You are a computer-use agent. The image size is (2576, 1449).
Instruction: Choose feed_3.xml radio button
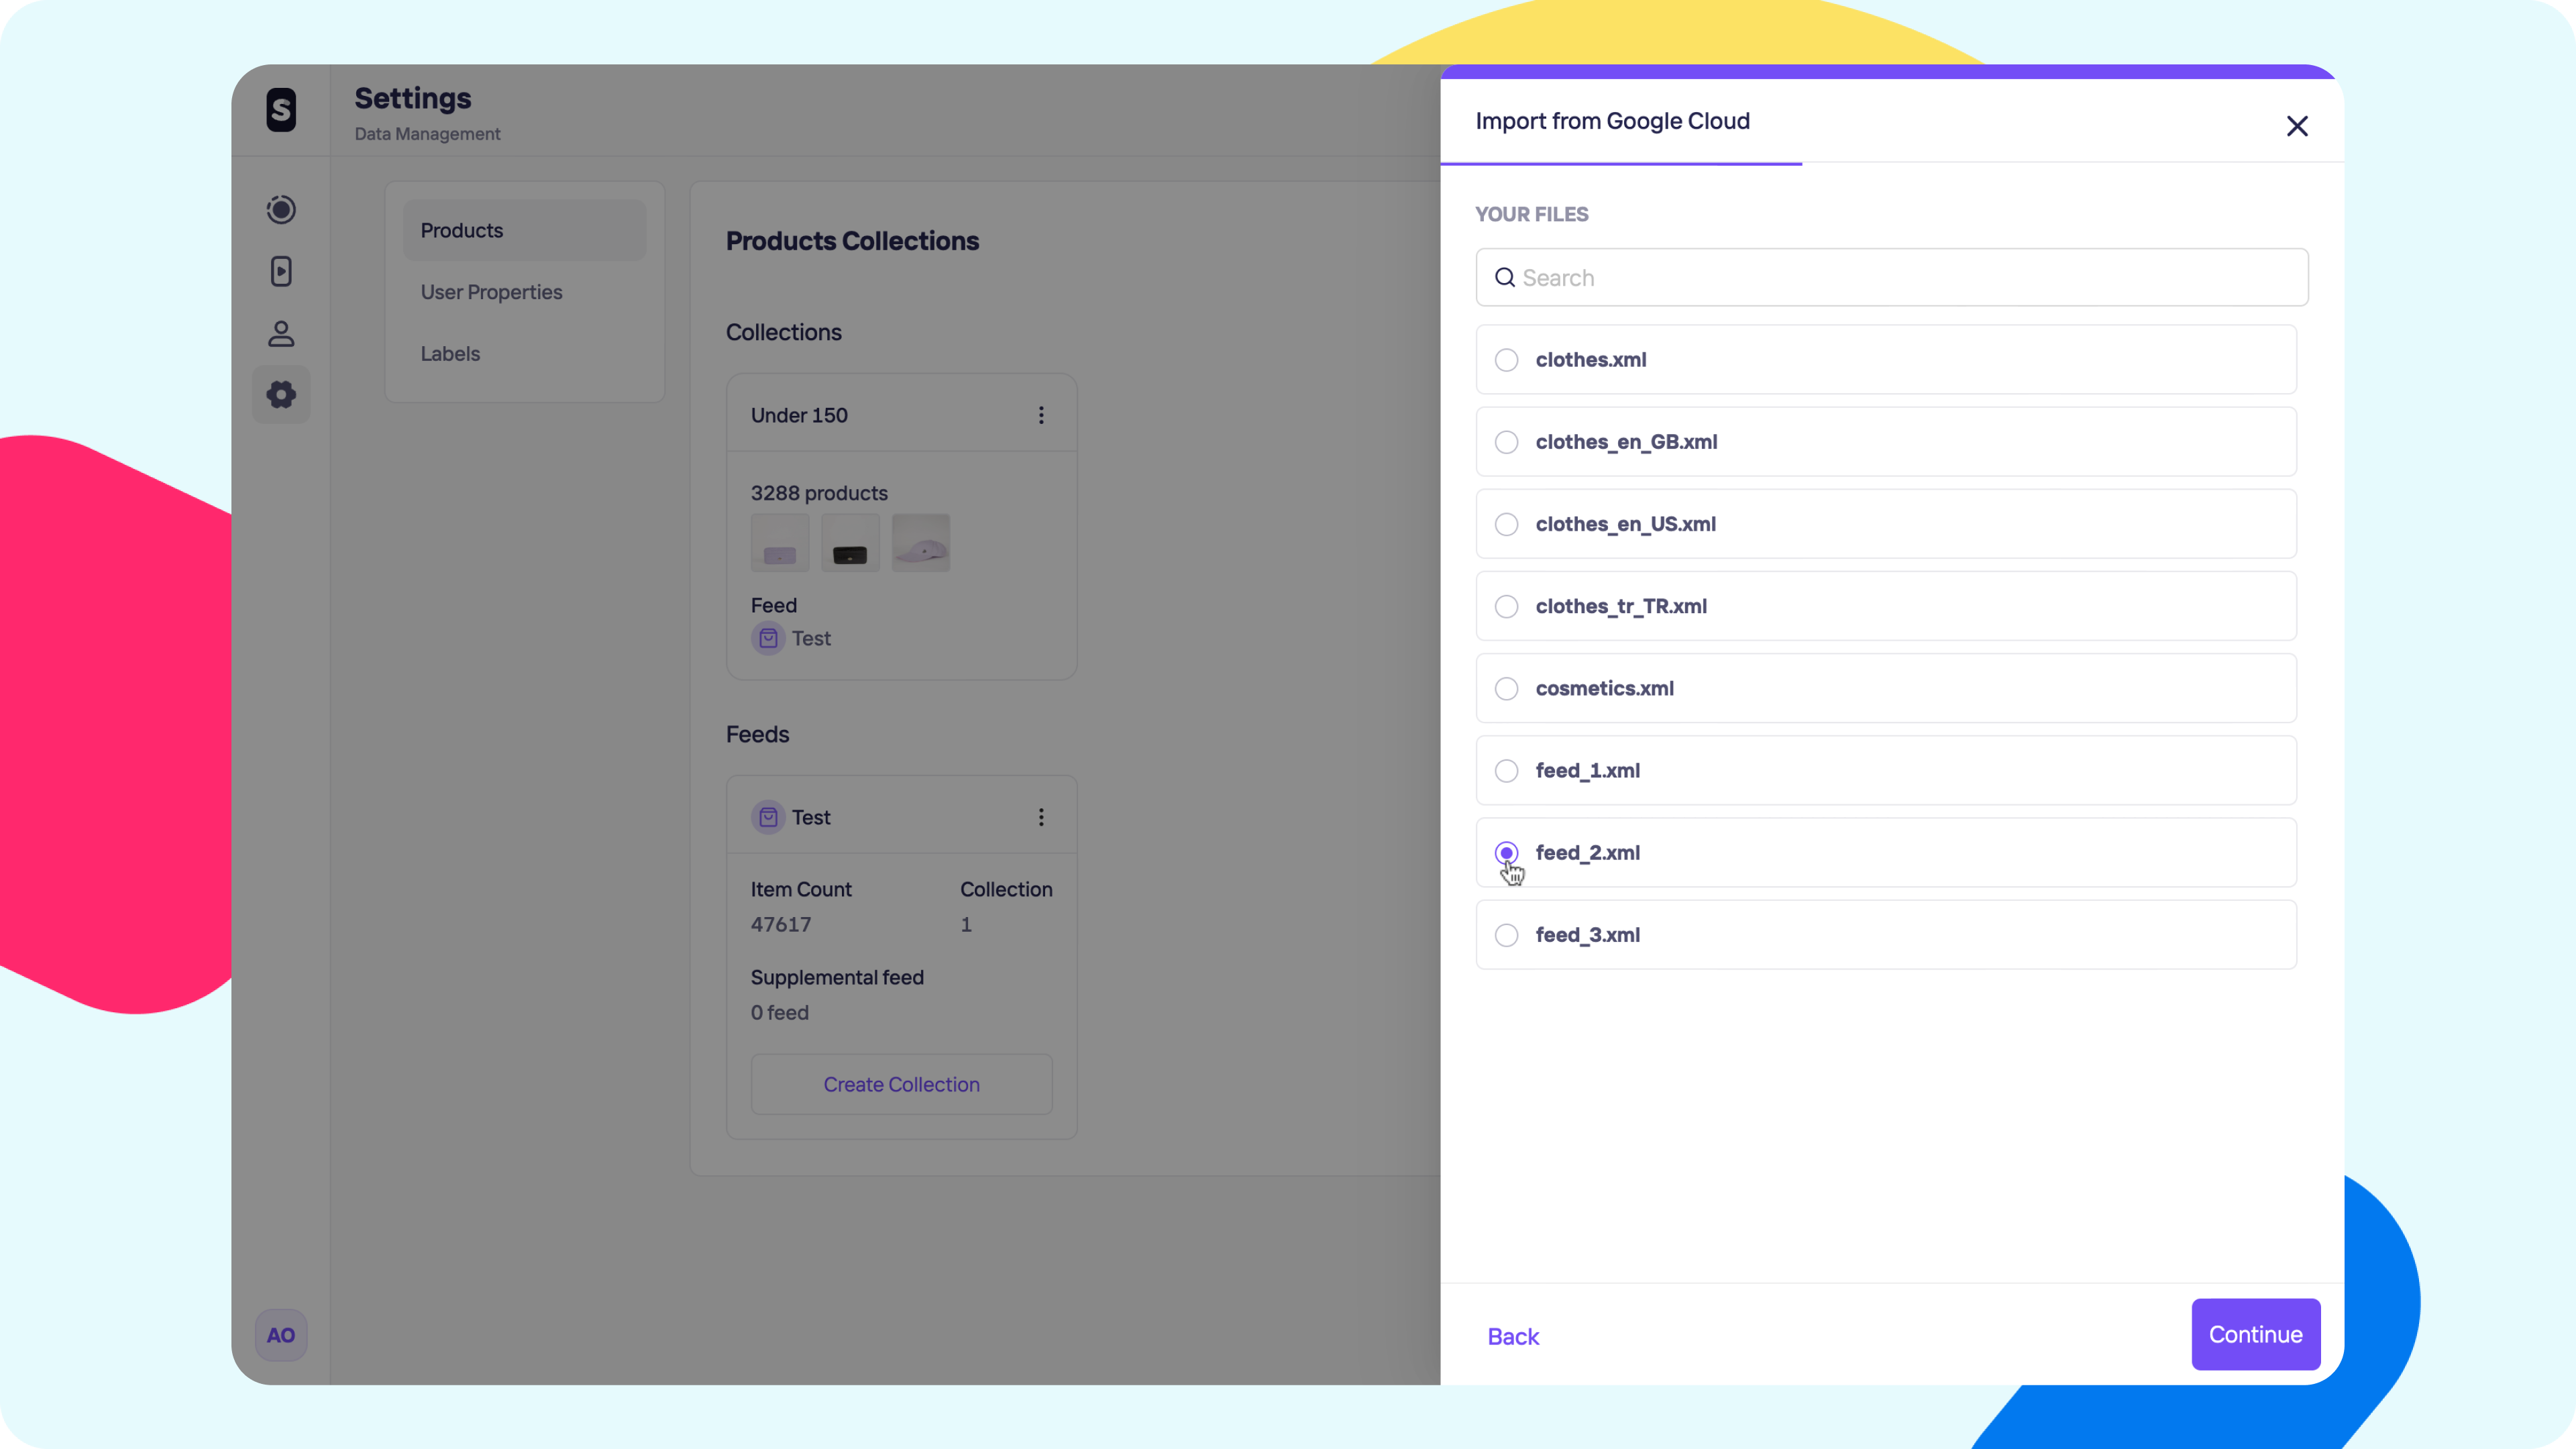(1506, 935)
